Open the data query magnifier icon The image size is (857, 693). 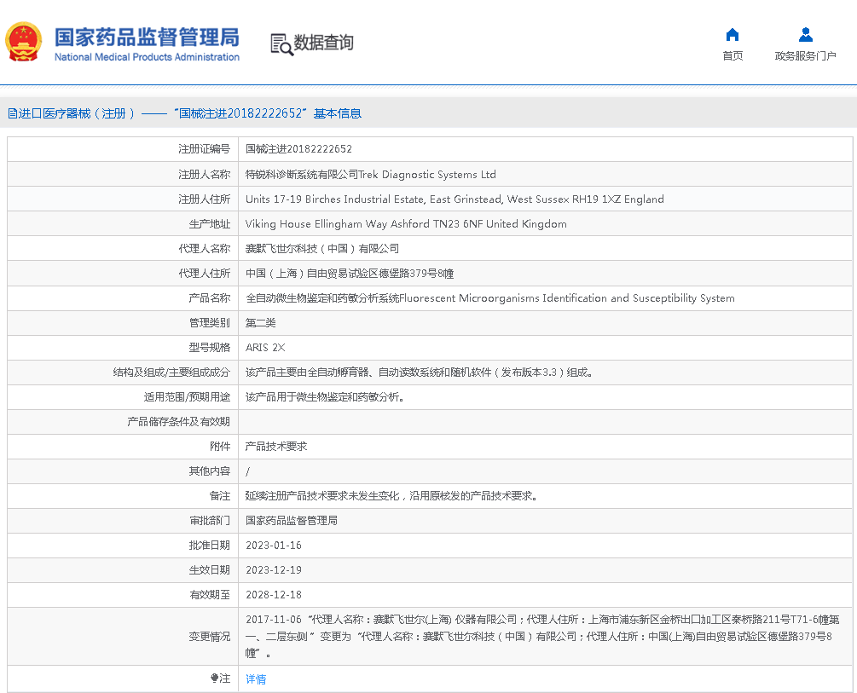(281, 44)
